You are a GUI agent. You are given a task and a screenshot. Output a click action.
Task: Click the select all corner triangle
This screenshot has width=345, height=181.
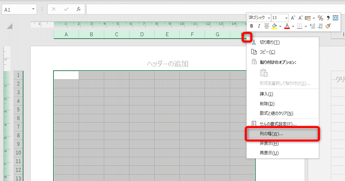tap(9, 26)
